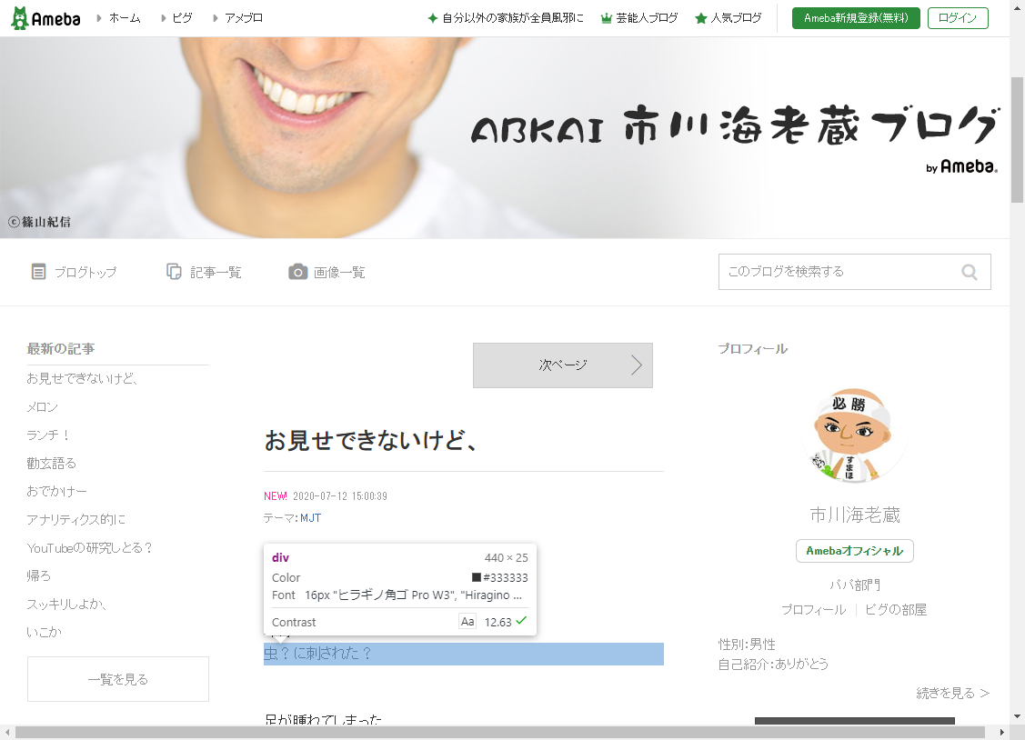Viewport: 1025px width, 740px height.
Task: Click the post timestamp 2020-07-12 15:00:39
Action: (340, 496)
